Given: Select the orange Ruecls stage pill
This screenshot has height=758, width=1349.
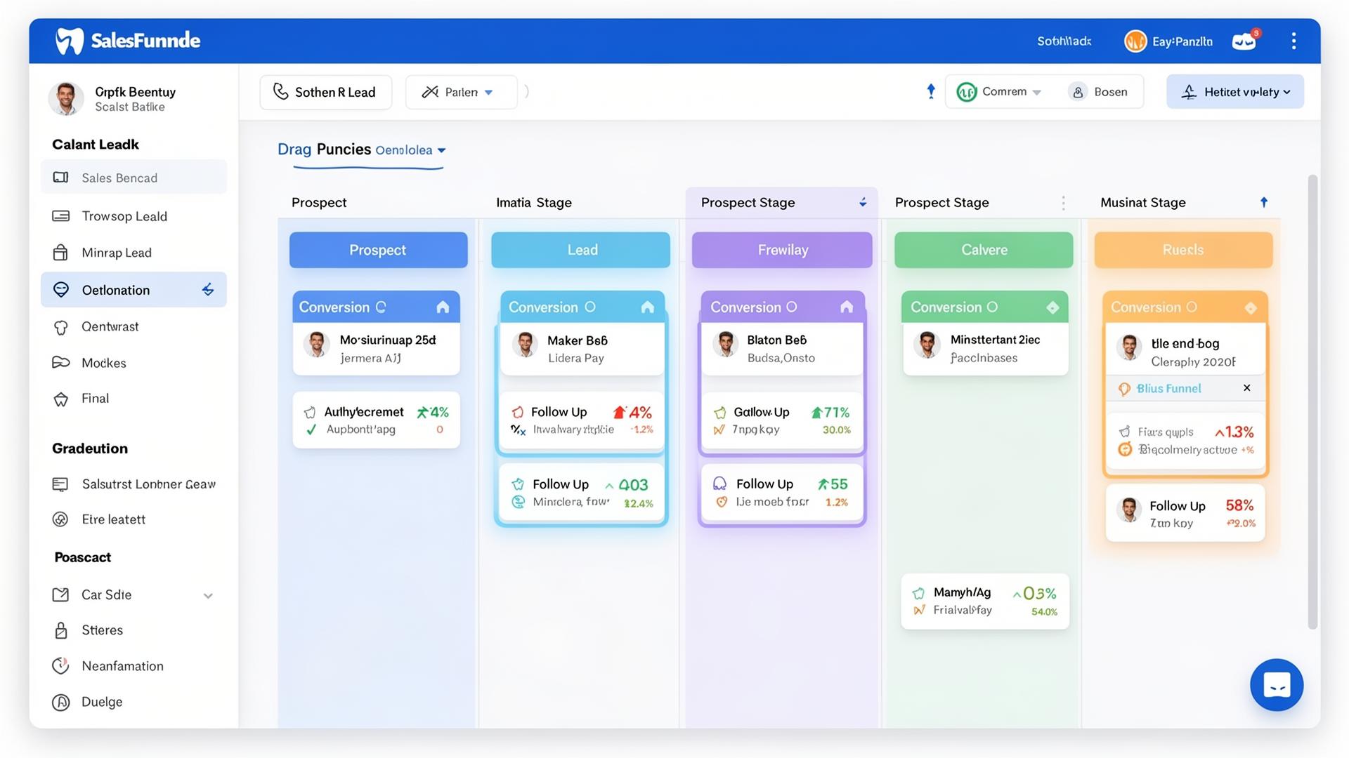Looking at the screenshot, I should coord(1183,250).
